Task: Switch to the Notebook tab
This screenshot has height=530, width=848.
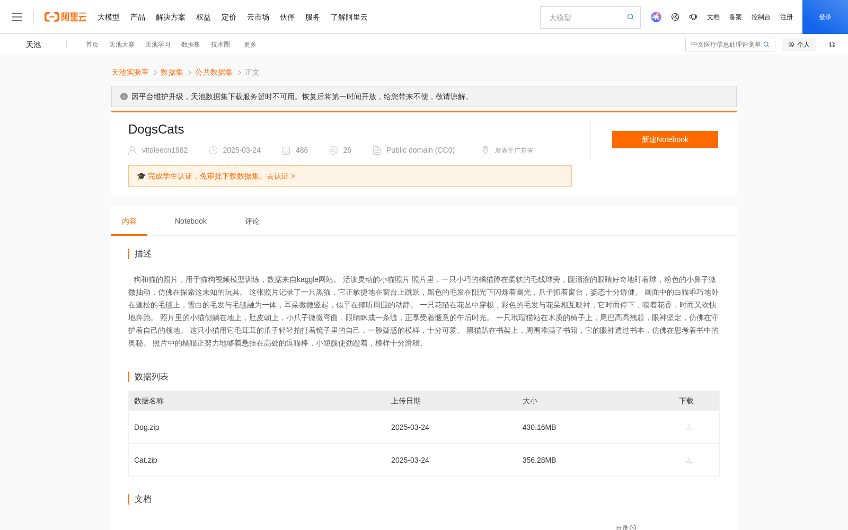Action: (191, 221)
